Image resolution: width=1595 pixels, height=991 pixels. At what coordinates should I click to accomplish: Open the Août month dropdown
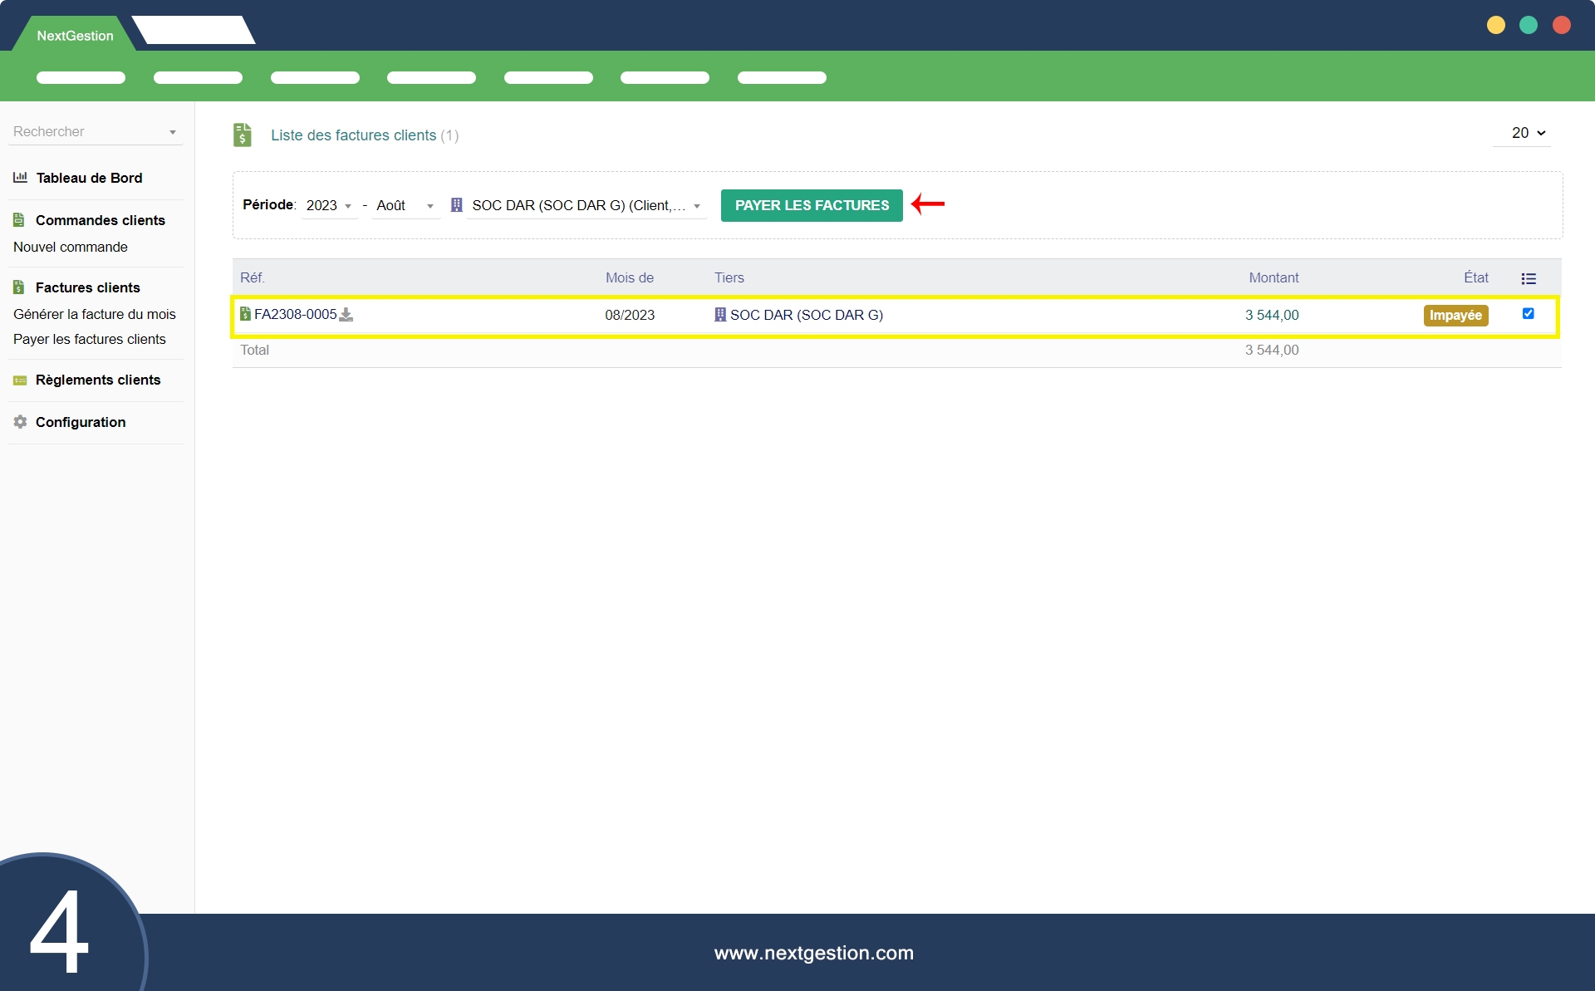click(x=405, y=205)
